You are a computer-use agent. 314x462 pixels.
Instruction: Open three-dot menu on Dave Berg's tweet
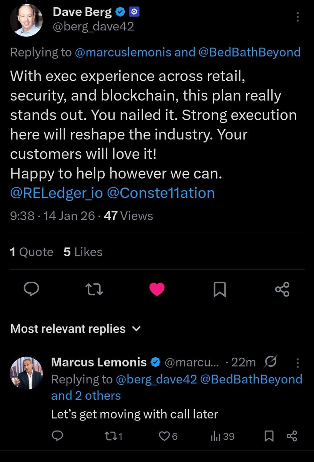[297, 18]
